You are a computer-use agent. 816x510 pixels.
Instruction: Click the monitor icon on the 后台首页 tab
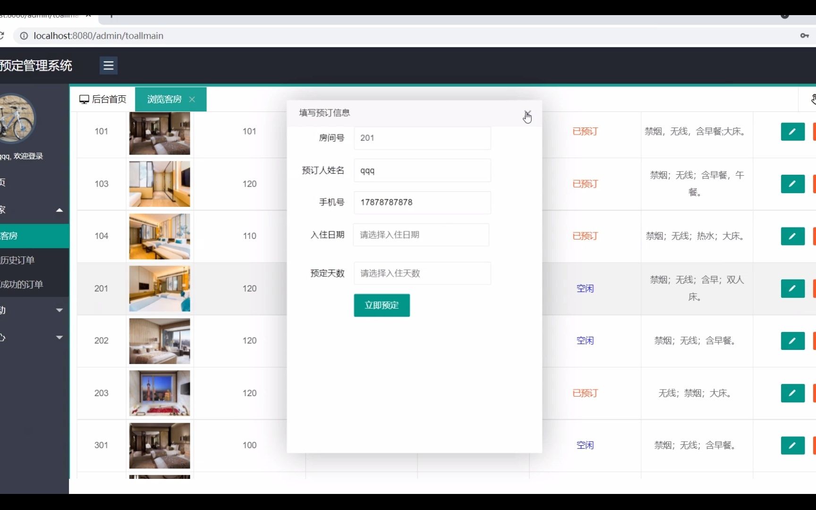click(85, 99)
